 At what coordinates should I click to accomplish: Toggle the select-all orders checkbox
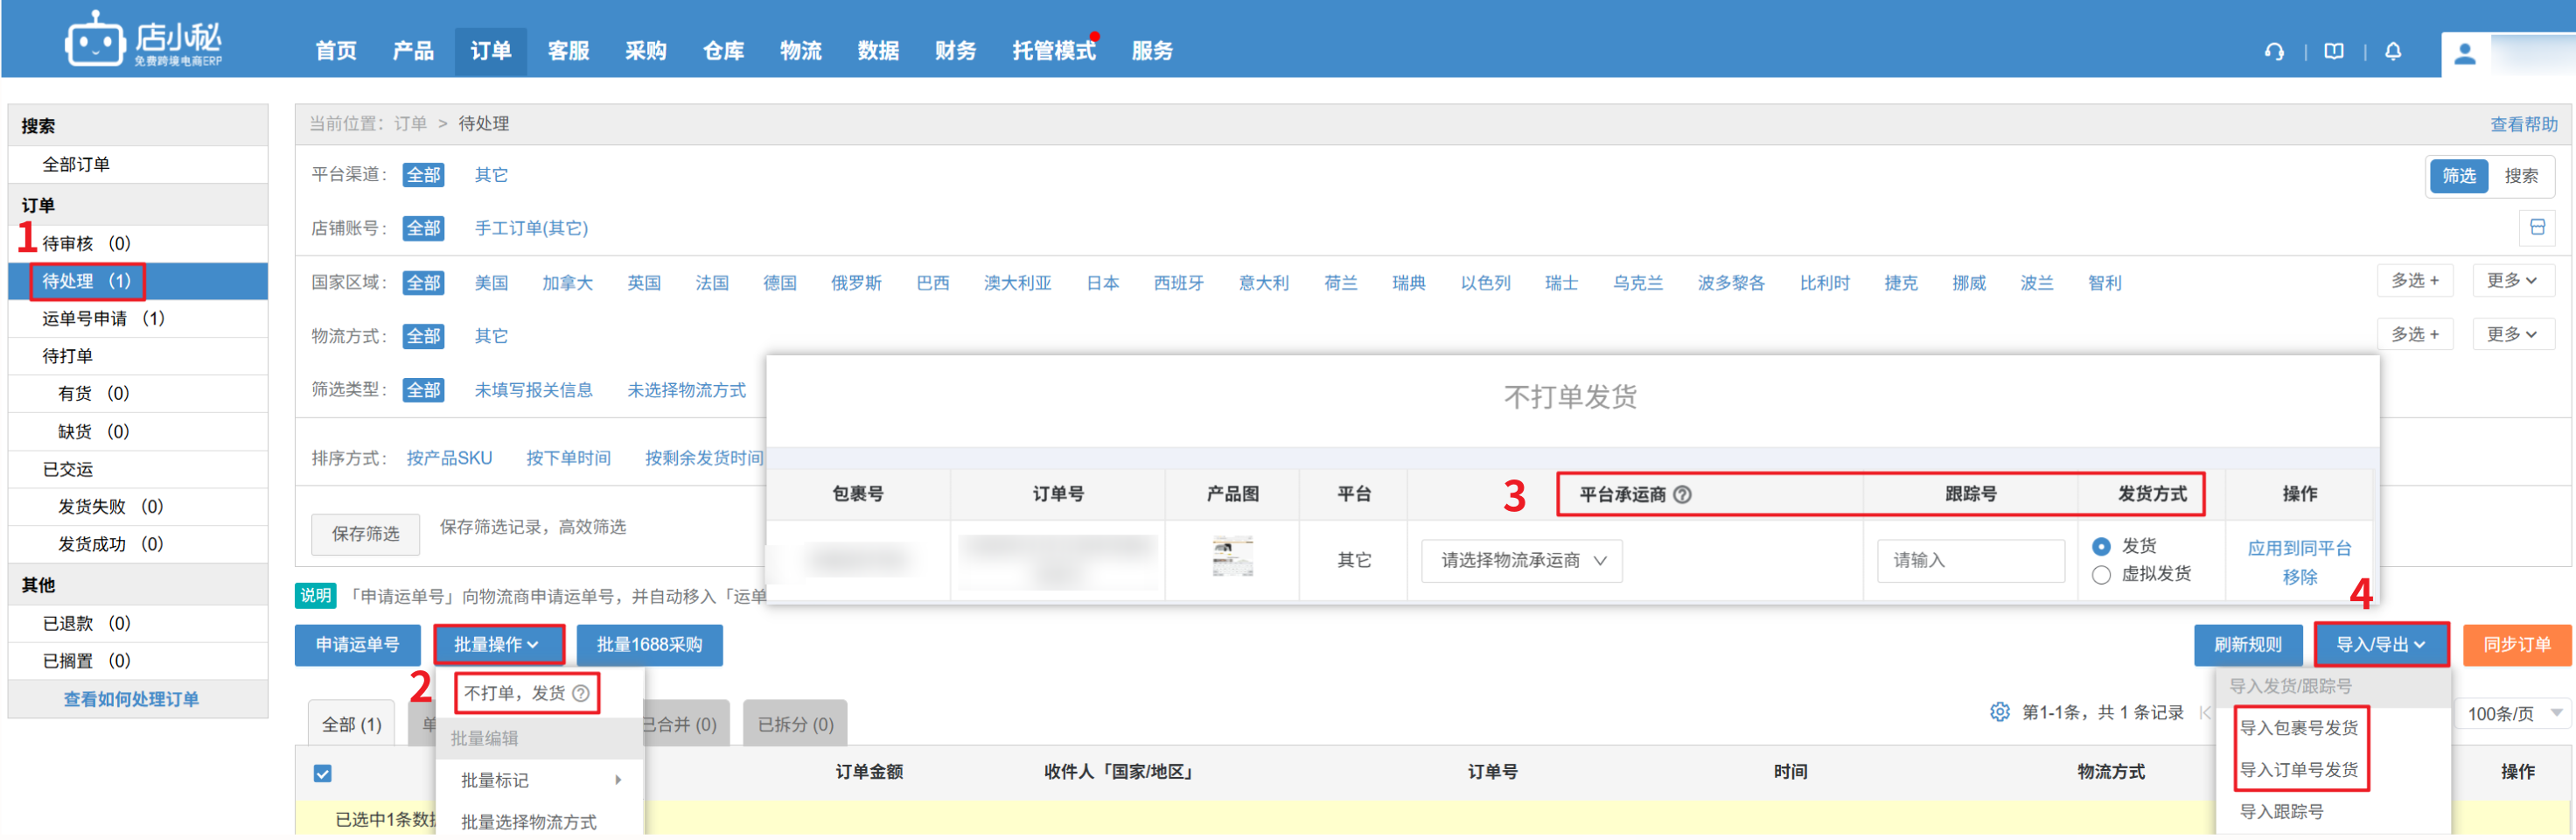(x=322, y=773)
